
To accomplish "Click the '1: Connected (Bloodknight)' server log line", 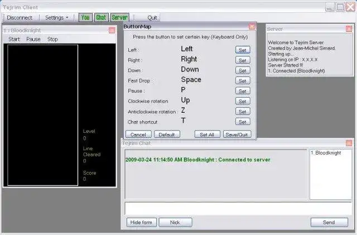I will (x=296, y=71).
